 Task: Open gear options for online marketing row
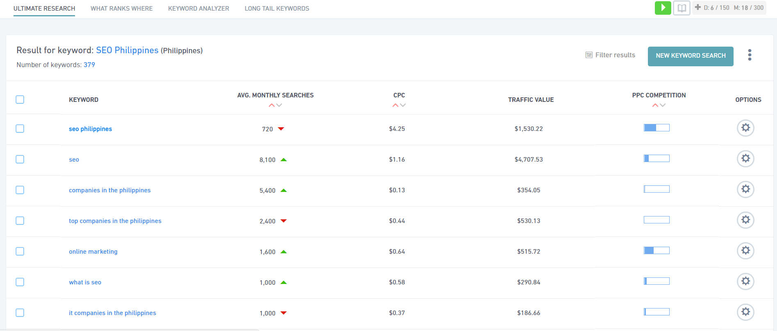(745, 251)
